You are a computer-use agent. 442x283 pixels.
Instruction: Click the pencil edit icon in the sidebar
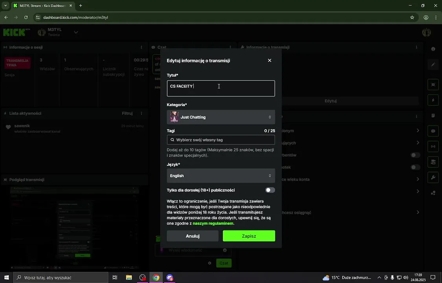tap(433, 64)
